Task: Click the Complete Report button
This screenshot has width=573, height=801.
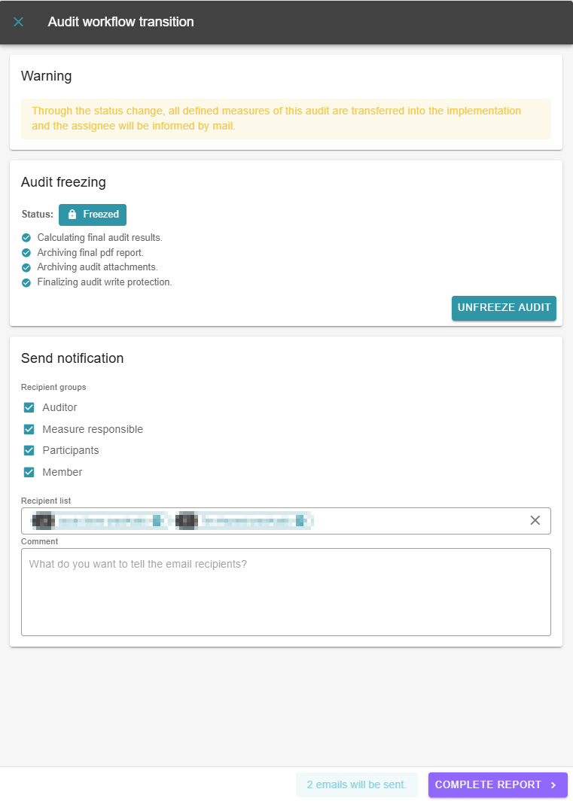Action: tap(488, 784)
